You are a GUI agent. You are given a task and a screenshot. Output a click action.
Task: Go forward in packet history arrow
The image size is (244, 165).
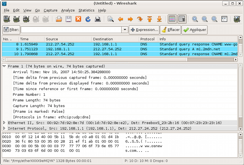[130, 19]
